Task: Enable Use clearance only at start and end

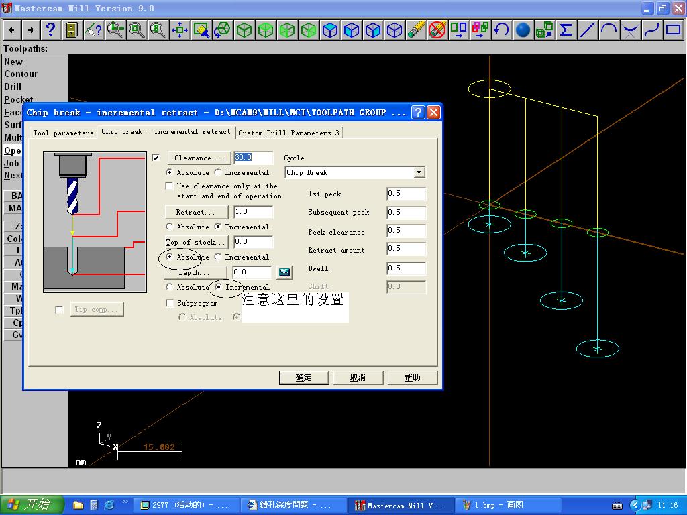Action: click(x=169, y=186)
